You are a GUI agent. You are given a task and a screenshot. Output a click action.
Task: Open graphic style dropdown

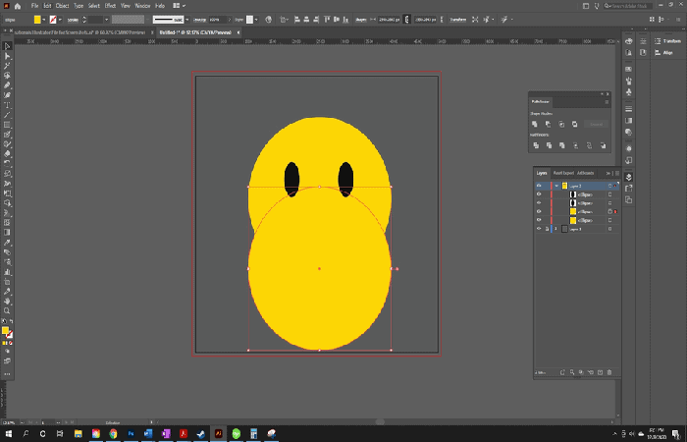[256, 20]
